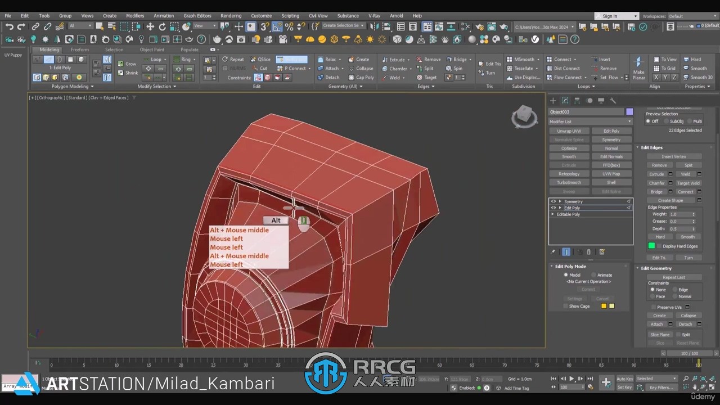720x405 pixels.
Task: Open the Create tab of the command panel
Action: point(553,101)
